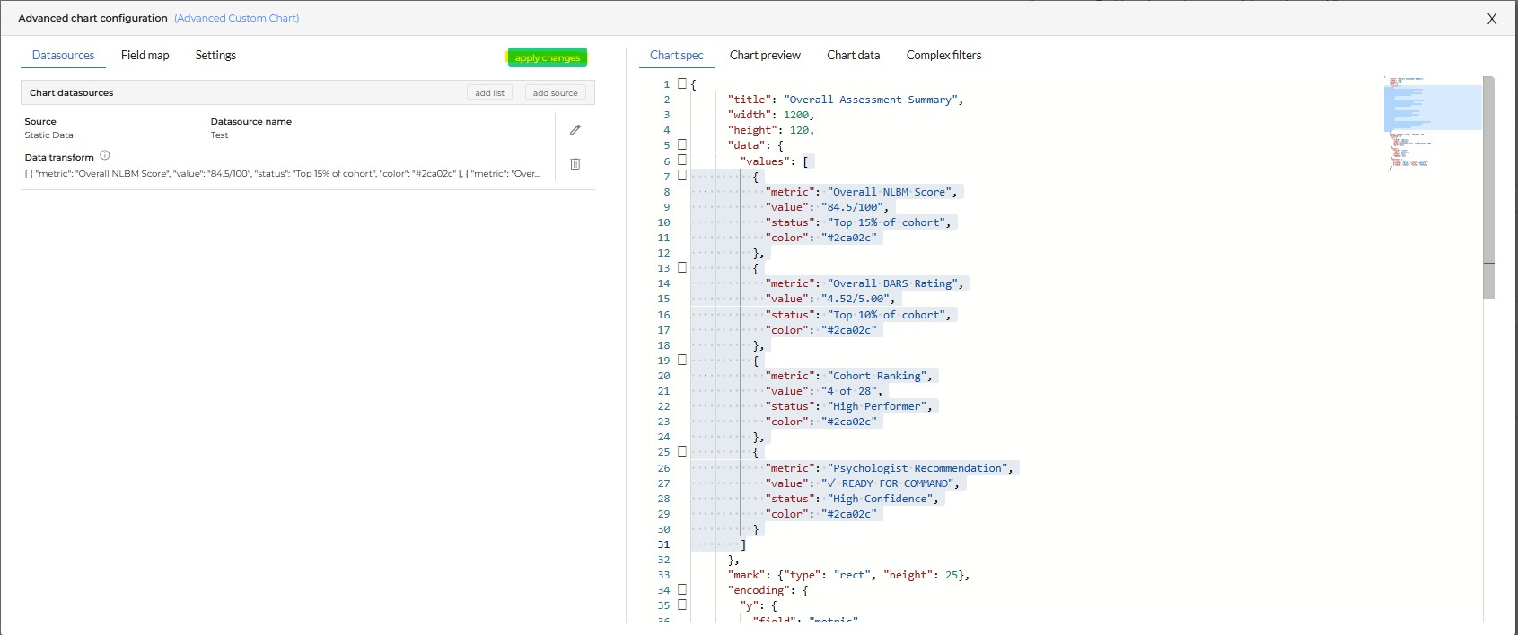Collapse the object fold at line 19
The width and height of the screenshot is (1518, 635).
[x=682, y=360]
